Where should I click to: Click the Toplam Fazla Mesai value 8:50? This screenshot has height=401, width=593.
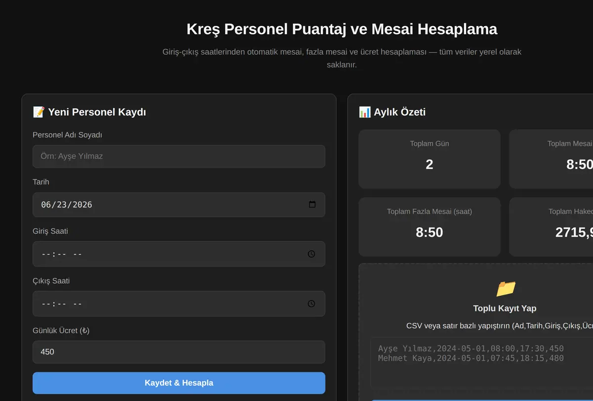429,232
